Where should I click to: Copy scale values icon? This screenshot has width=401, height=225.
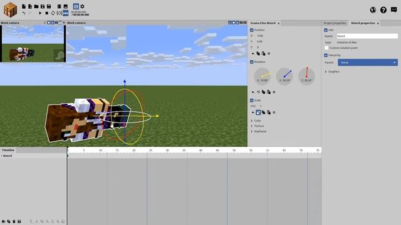(263, 112)
